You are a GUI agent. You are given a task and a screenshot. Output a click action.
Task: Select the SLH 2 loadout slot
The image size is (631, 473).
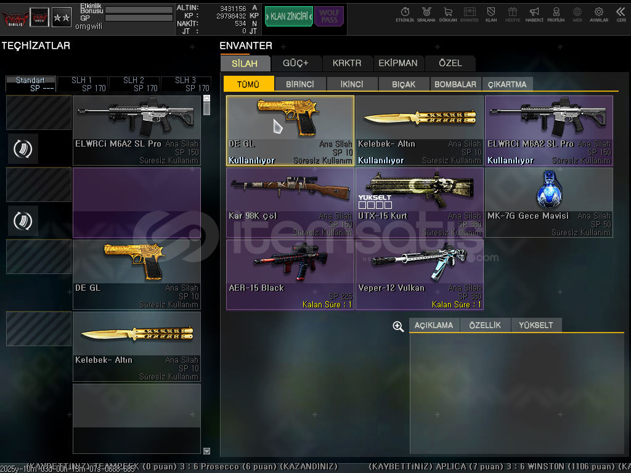click(x=134, y=84)
